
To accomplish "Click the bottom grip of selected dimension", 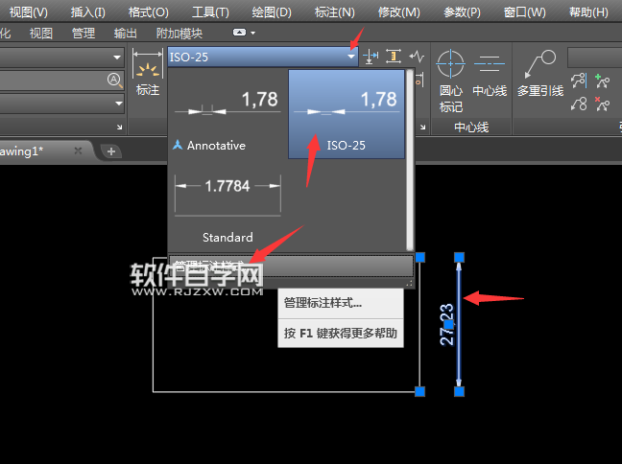I will click(x=459, y=391).
